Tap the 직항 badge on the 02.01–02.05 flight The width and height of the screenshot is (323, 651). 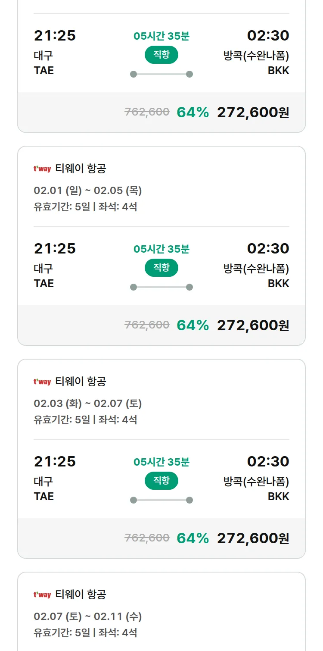pos(161,268)
